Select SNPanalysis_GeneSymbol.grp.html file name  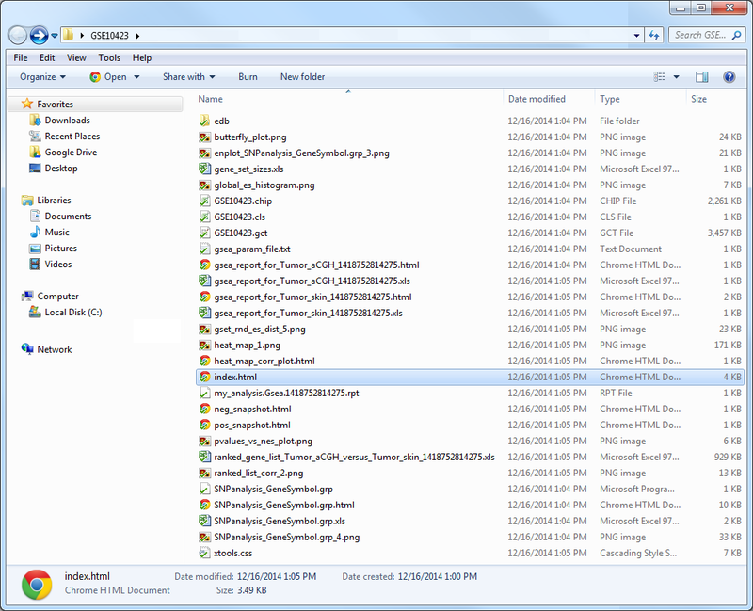284,505
